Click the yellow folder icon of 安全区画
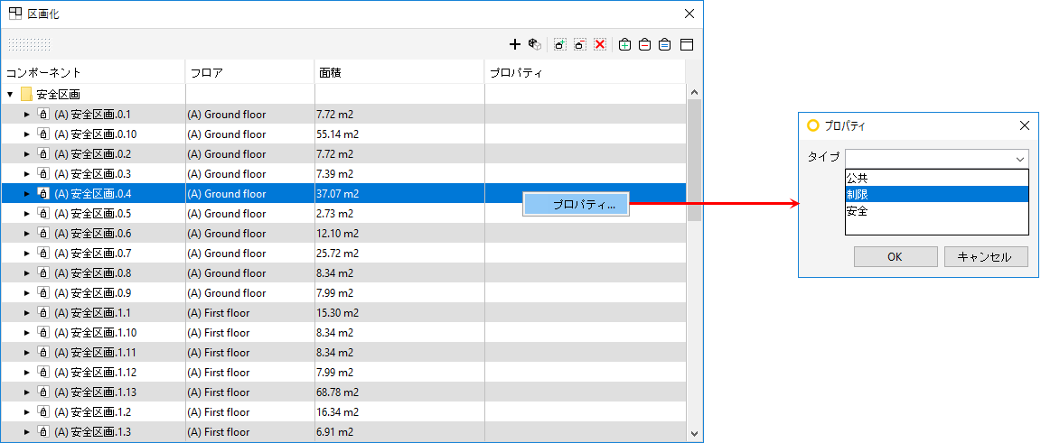This screenshot has height=443, width=1041. pos(26,94)
